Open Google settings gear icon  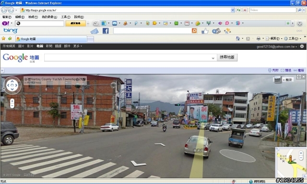[x=302, y=46]
